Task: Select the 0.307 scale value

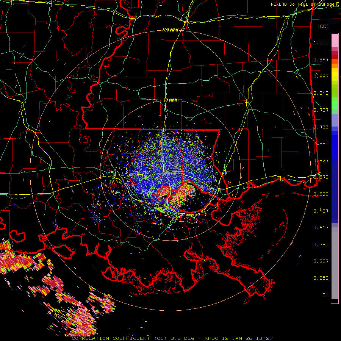Action: tap(321, 261)
